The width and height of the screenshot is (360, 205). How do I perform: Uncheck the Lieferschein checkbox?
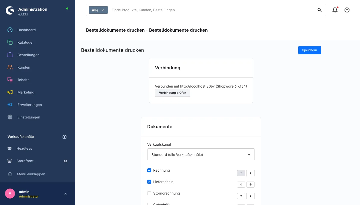[x=149, y=182]
